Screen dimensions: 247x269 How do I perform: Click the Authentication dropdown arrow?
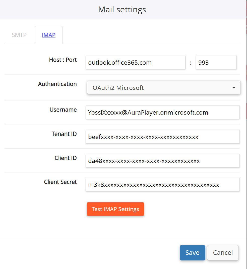(234, 87)
